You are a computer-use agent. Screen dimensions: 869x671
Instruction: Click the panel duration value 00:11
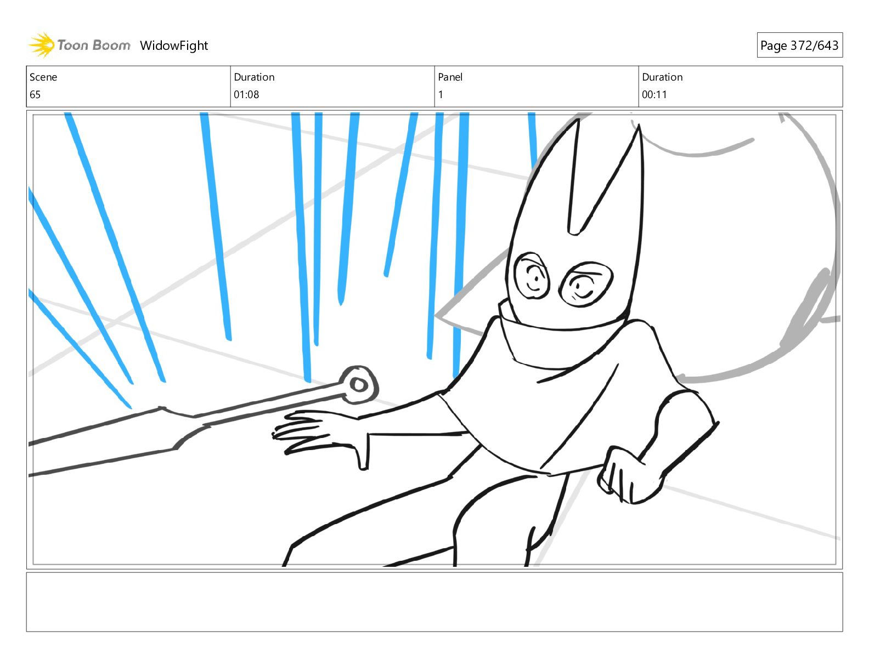654,94
